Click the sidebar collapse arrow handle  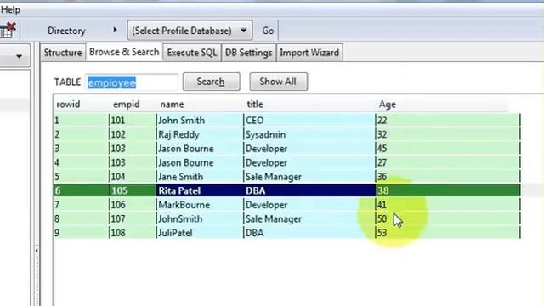(x=37, y=251)
